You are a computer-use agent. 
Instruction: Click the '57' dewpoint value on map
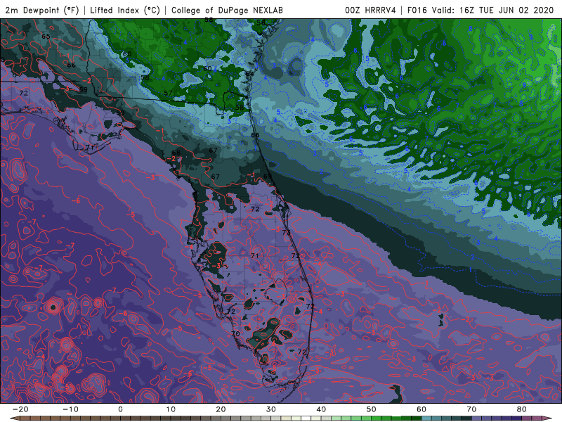pyautogui.click(x=168, y=94)
